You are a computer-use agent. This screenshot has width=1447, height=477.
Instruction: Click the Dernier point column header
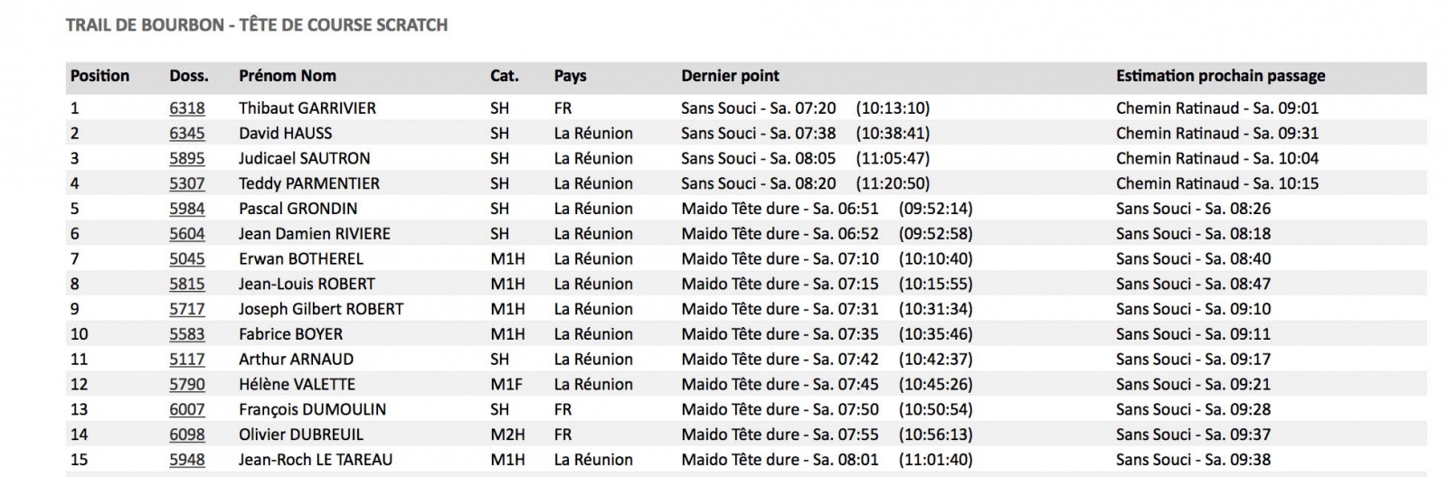[730, 76]
